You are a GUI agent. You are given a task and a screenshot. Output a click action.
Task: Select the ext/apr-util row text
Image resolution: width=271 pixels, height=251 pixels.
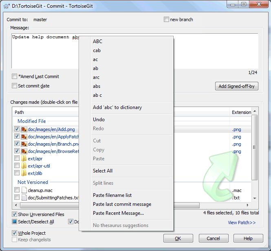click(39, 166)
